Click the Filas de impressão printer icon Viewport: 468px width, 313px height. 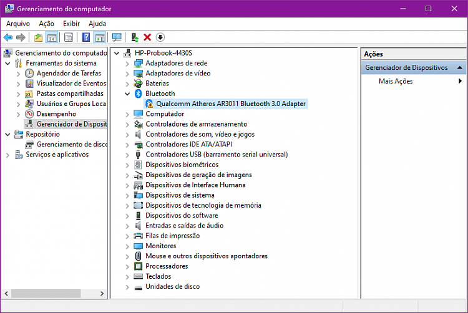point(138,236)
